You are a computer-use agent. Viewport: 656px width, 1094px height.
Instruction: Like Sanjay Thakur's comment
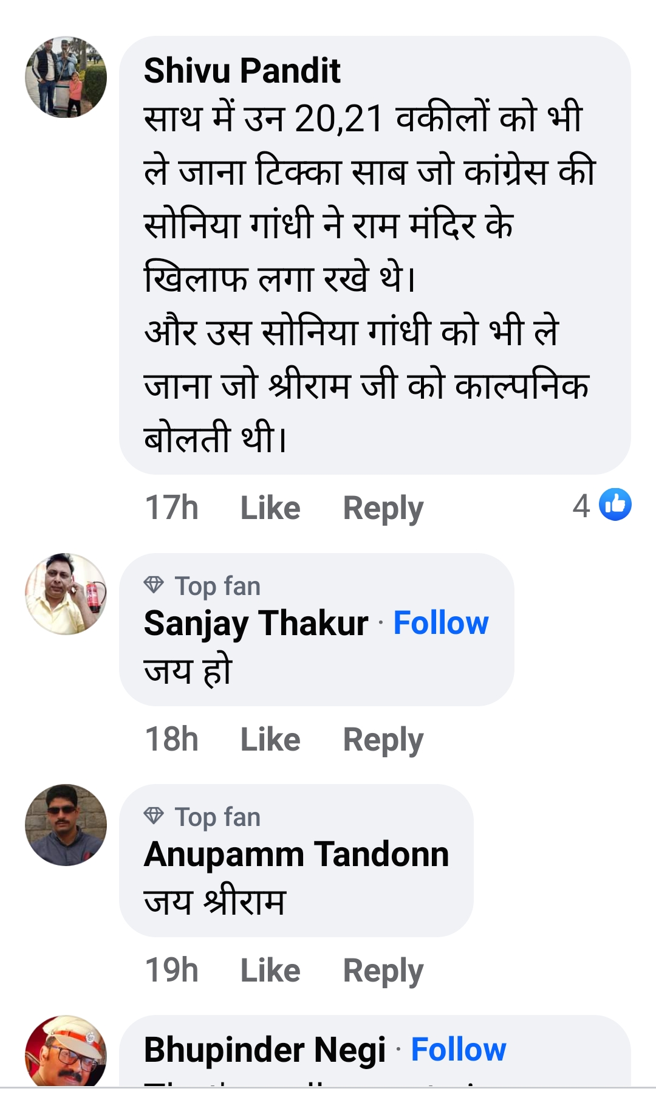[x=270, y=739]
